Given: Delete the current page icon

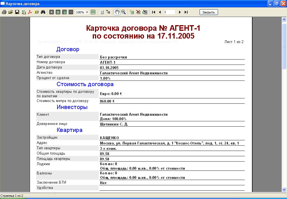Looking at the screenshot, I should click(x=138, y=12).
